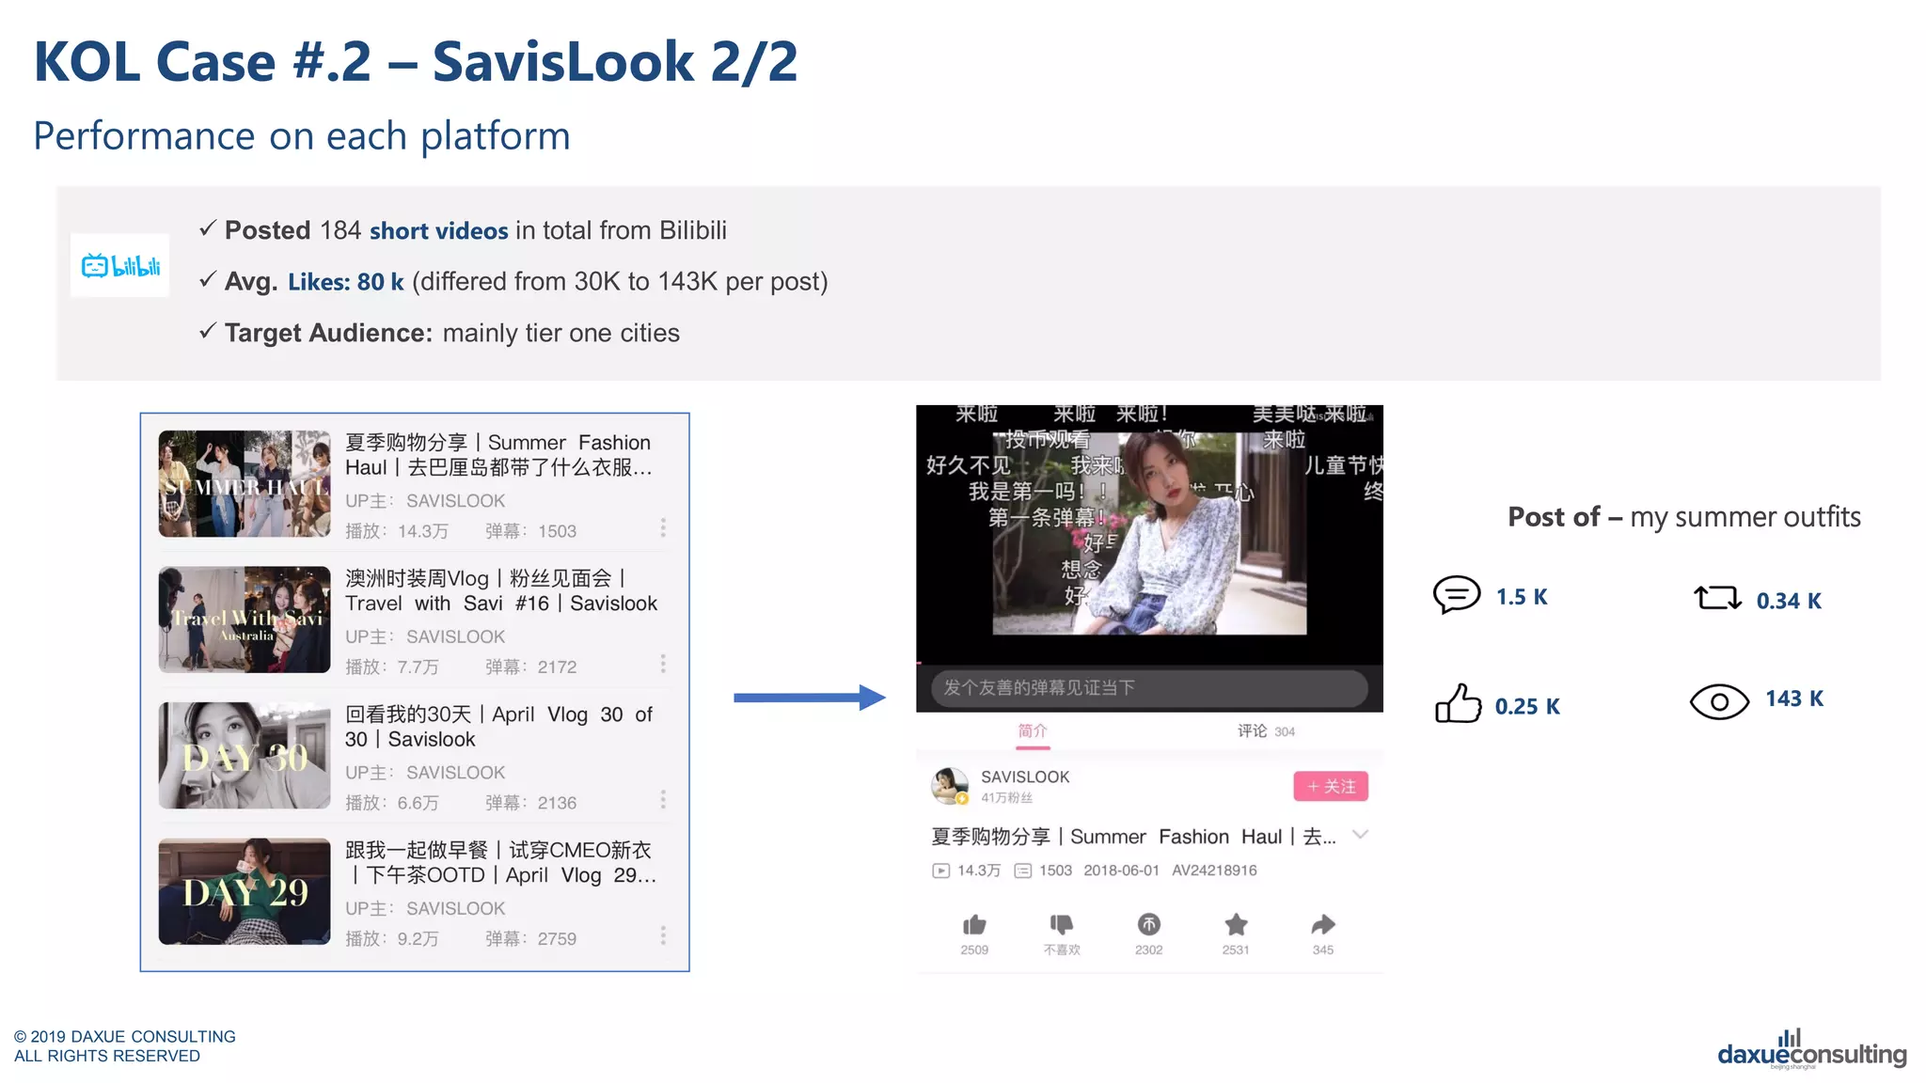
Task: Click the '© 2019 DAXUE CONSULTING' copyright text
Action: tap(124, 1036)
